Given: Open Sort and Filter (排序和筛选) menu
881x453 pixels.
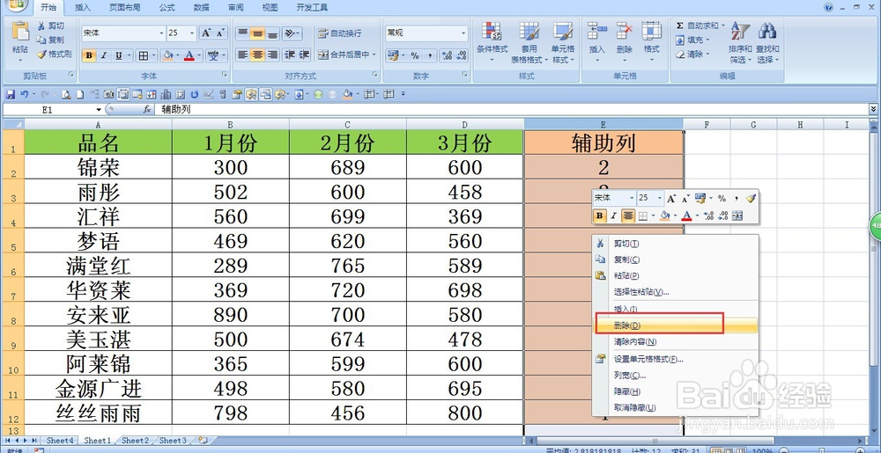Looking at the screenshot, I should coord(740,42).
